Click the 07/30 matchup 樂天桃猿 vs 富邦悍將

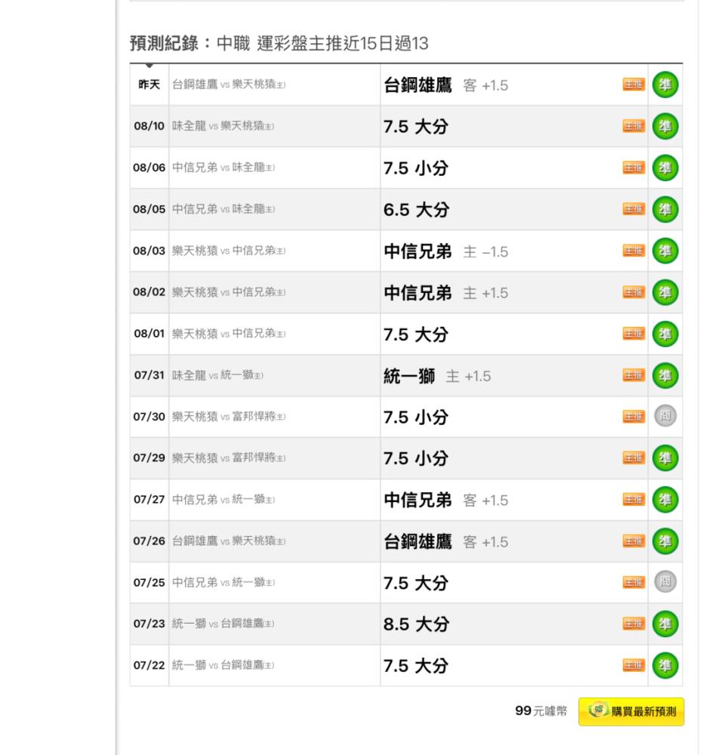pos(229,417)
